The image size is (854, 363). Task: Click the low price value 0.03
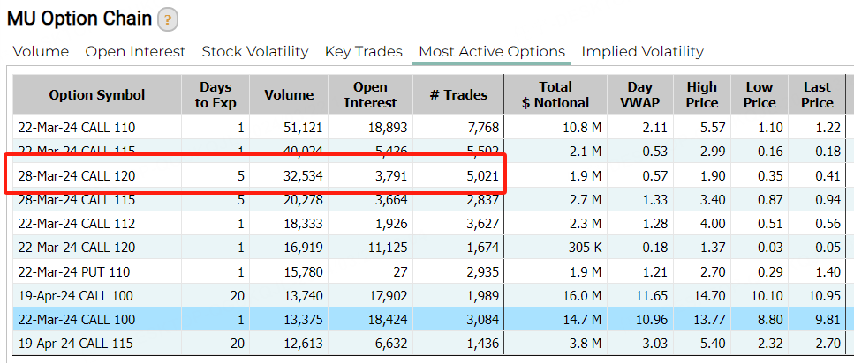(x=770, y=248)
